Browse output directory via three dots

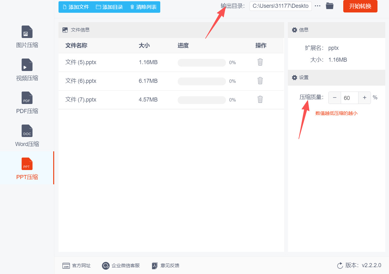(317, 6)
